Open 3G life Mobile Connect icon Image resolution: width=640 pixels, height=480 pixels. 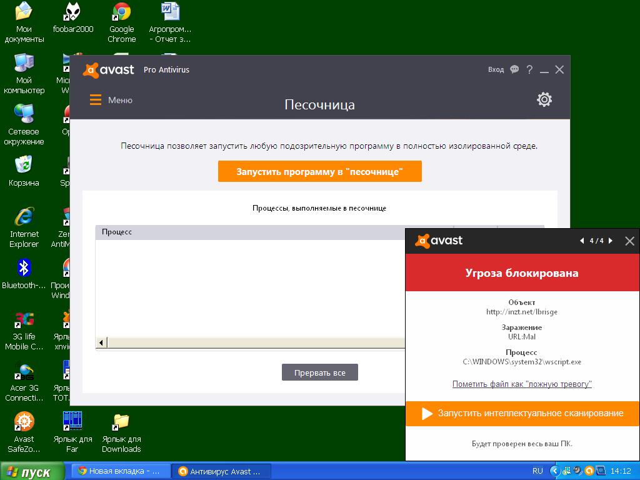[24, 330]
